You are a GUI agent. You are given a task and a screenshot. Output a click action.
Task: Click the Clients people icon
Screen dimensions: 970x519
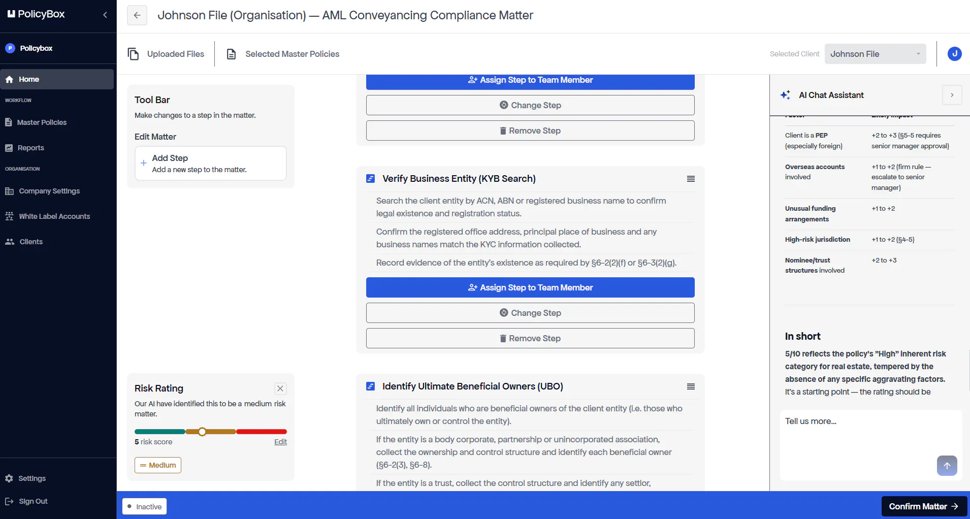[10, 242]
